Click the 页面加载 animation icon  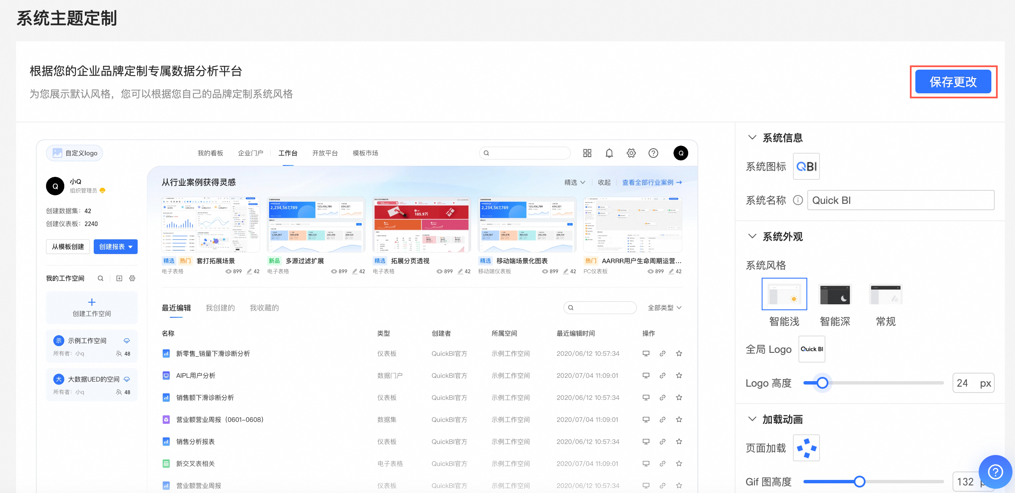[x=806, y=448]
